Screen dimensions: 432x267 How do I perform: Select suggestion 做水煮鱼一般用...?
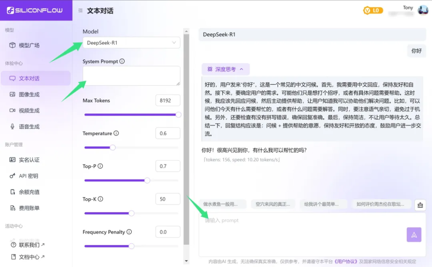pyautogui.click(x=222, y=204)
